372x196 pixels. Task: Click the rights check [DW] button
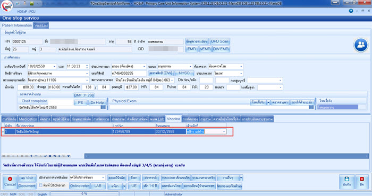[161, 73]
